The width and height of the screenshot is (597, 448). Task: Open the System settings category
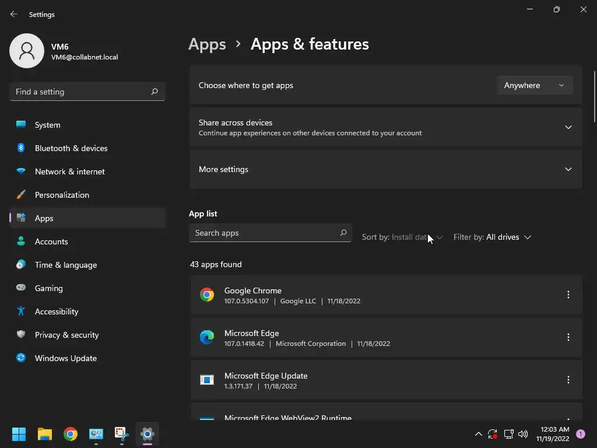pos(87,125)
